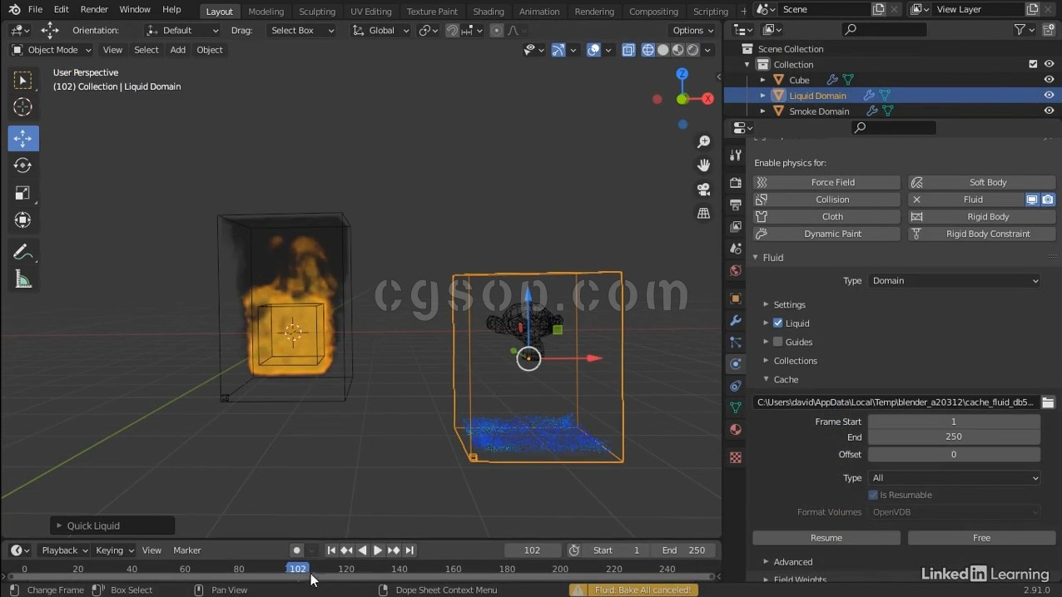
Task: Toggle X-Ray mode in viewport header
Action: click(x=628, y=50)
